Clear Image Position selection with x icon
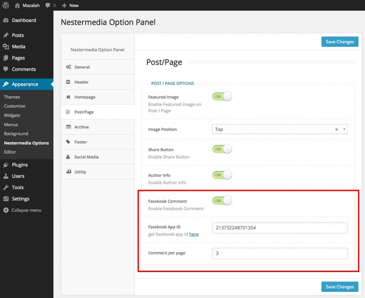 [336, 129]
